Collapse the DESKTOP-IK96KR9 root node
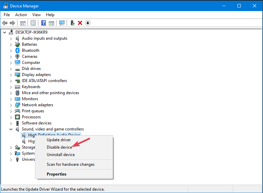Viewport: 263px width, 193px height. click(4, 32)
